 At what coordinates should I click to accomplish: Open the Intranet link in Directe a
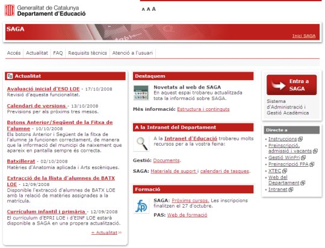coord(278,190)
